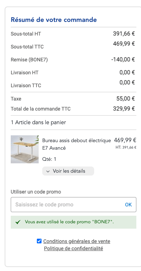Expand the Voir les détails section

tap(68, 171)
